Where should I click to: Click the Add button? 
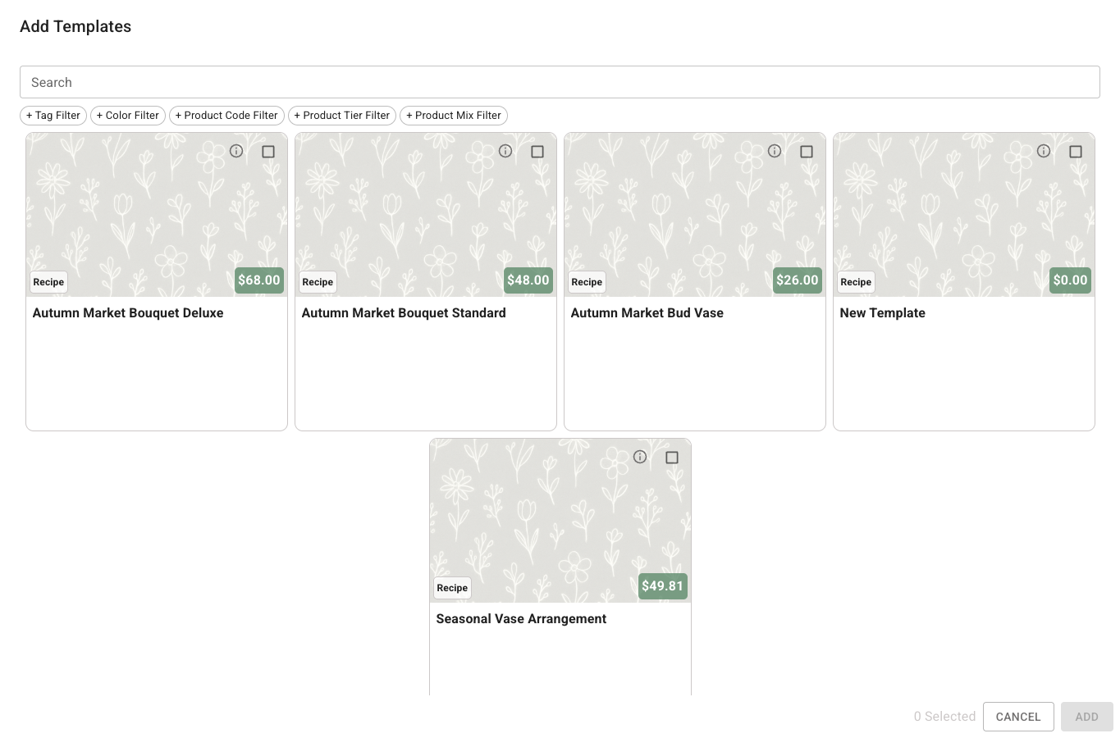(x=1087, y=717)
